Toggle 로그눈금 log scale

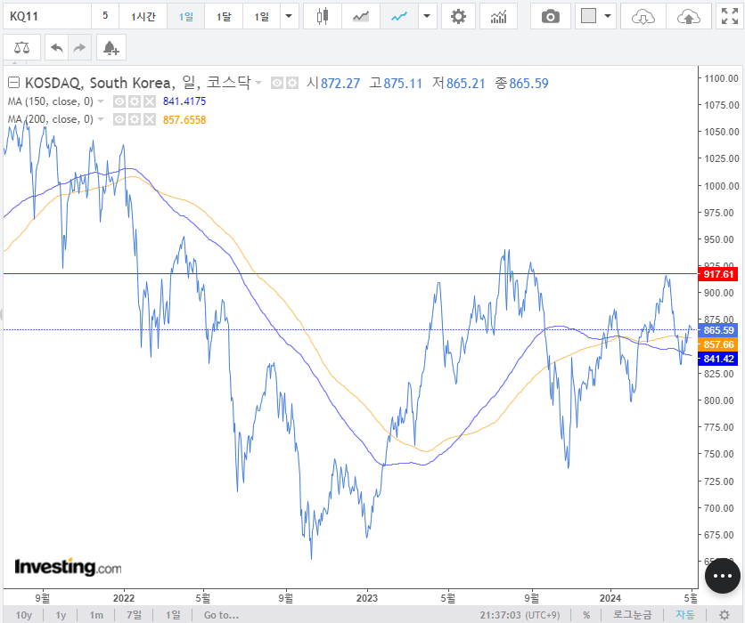coord(633,615)
